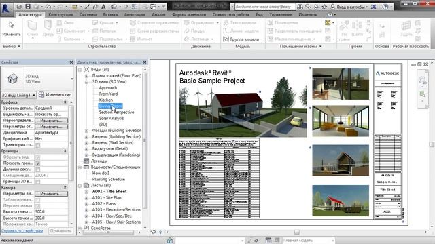Enable the Границы 3D в... checkbox
This screenshot has height=244, width=435.
pos(38,182)
